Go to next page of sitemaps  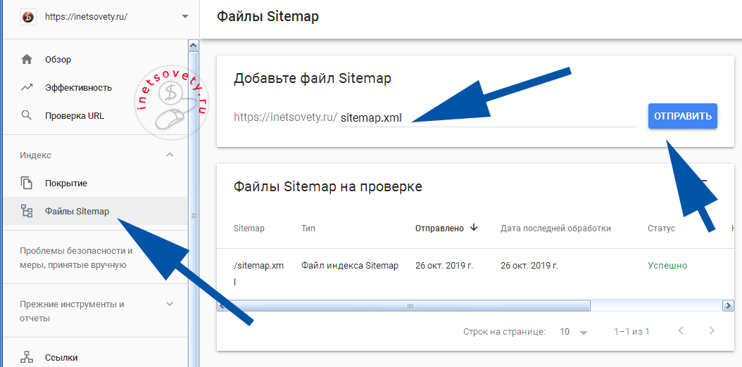click(711, 330)
